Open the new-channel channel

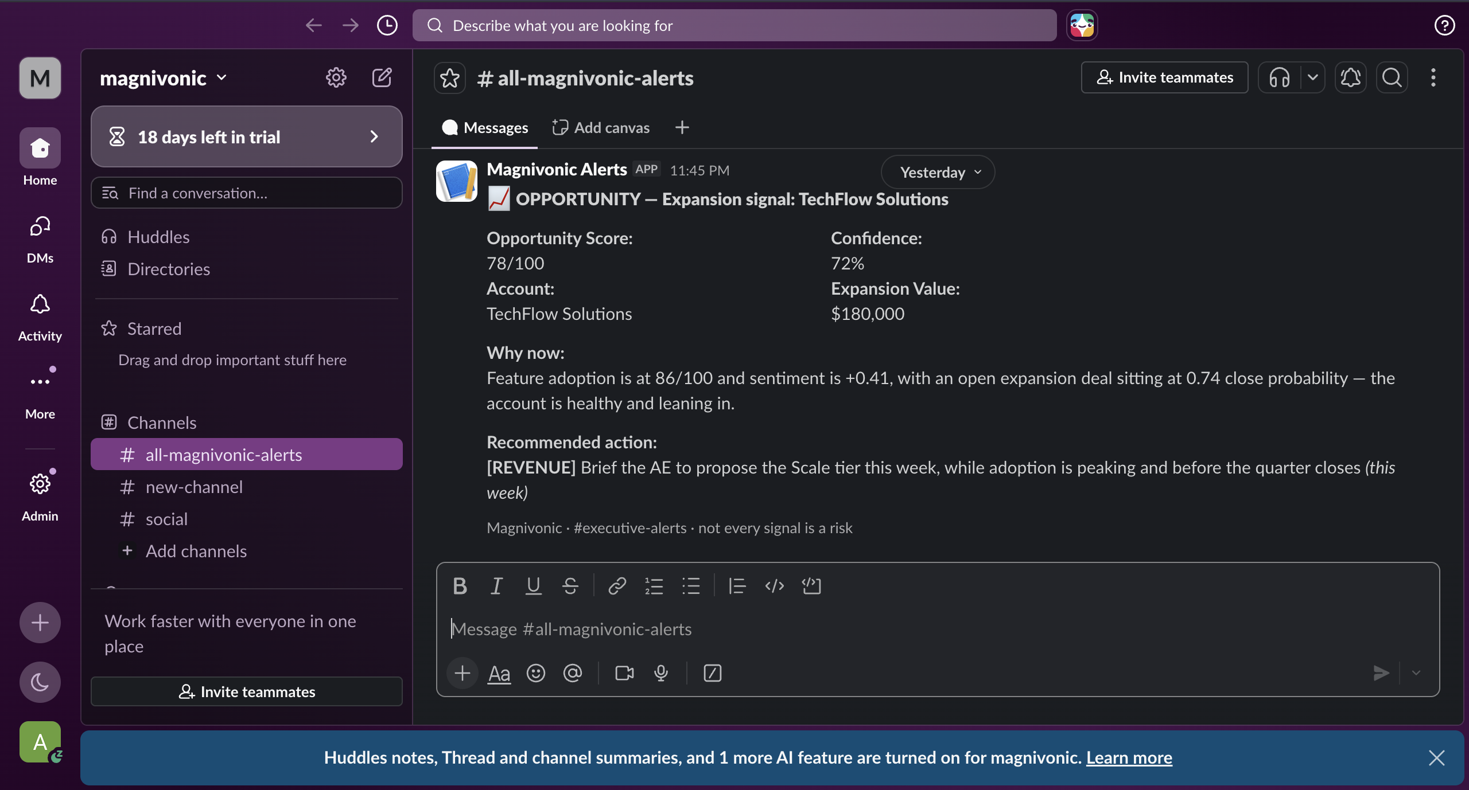[247, 487]
